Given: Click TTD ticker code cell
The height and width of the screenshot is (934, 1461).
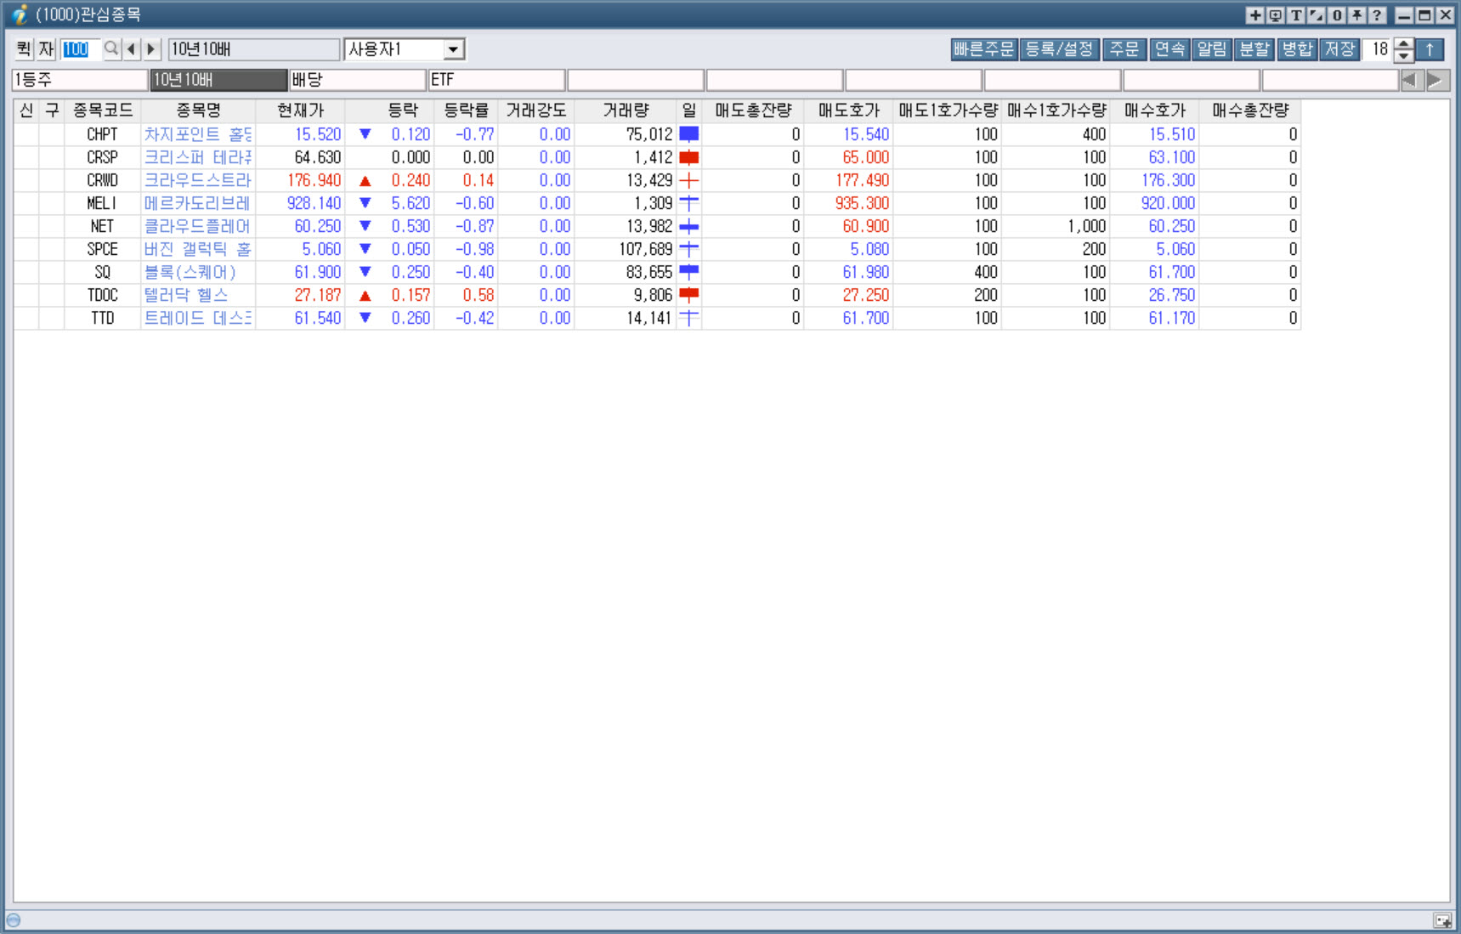Looking at the screenshot, I should point(103,318).
